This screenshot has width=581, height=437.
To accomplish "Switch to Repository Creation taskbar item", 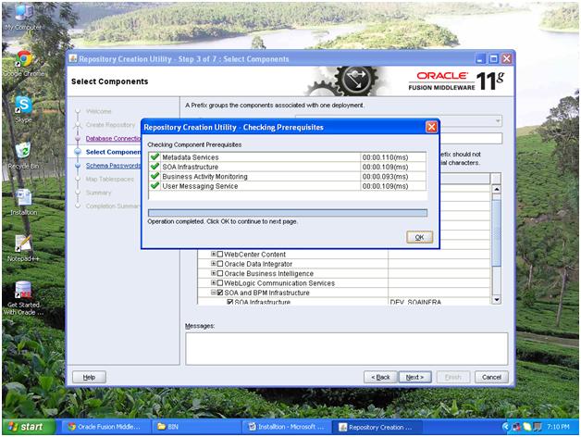I will pyautogui.click(x=377, y=427).
